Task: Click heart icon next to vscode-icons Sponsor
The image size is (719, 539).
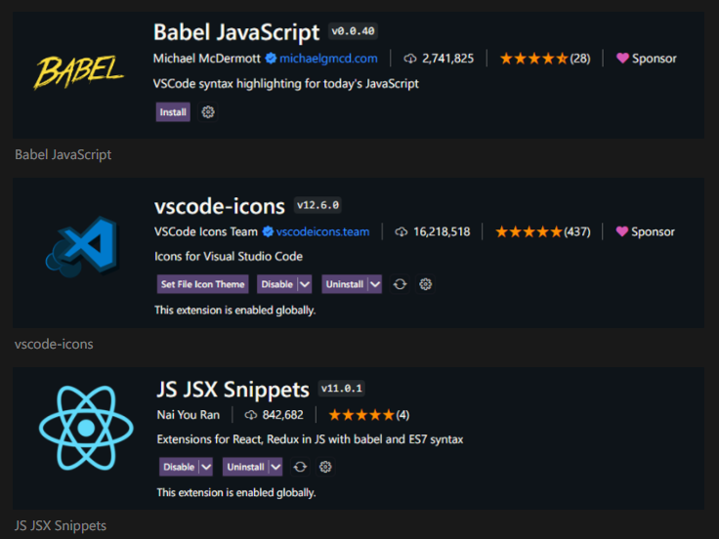Action: tap(621, 231)
